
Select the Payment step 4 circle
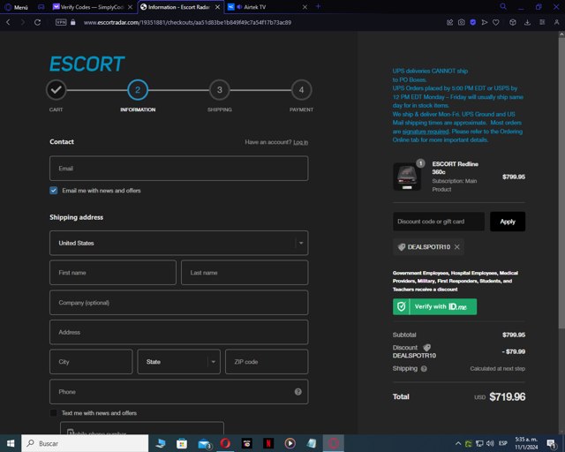(301, 90)
